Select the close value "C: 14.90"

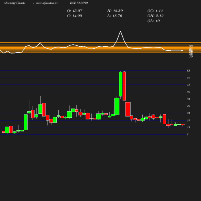(x=74, y=16)
